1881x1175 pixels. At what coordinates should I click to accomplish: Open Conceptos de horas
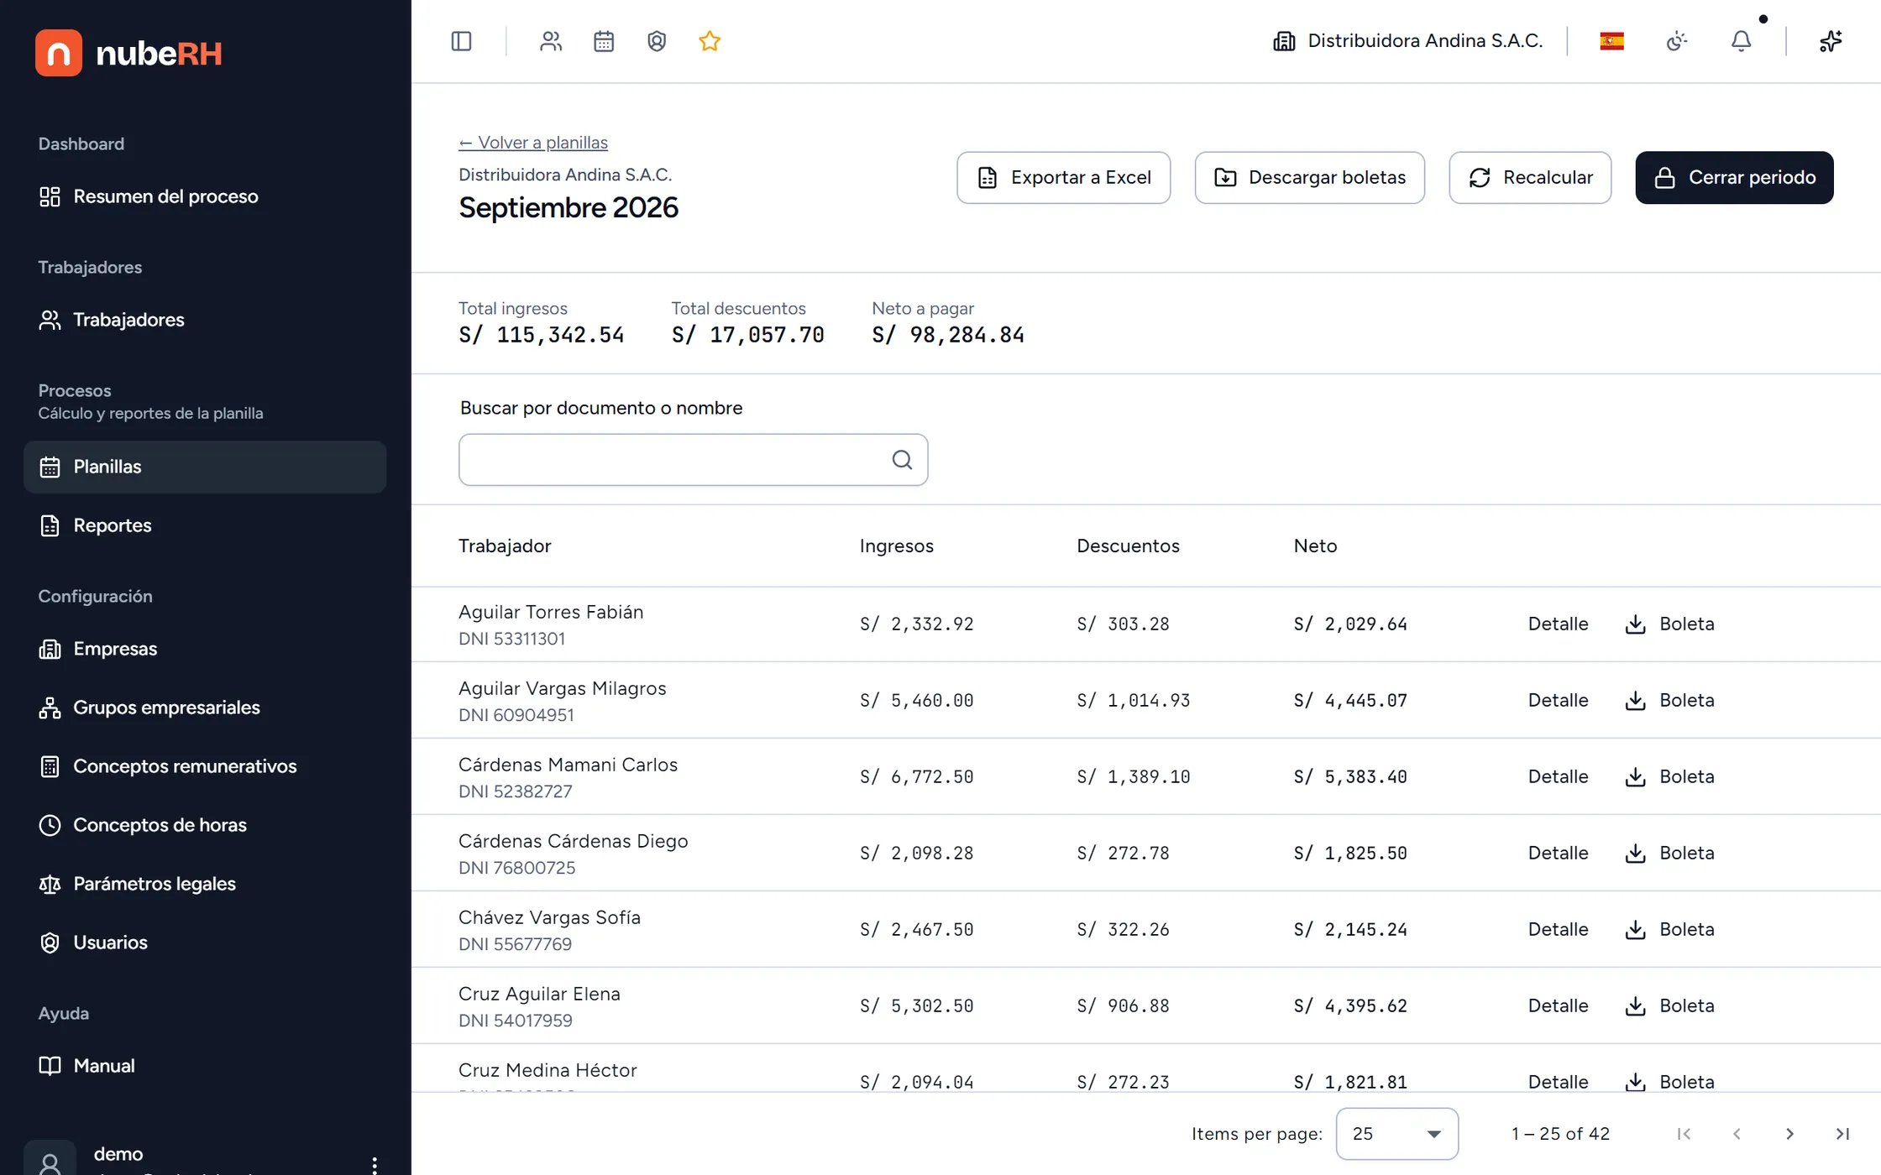tap(205, 825)
